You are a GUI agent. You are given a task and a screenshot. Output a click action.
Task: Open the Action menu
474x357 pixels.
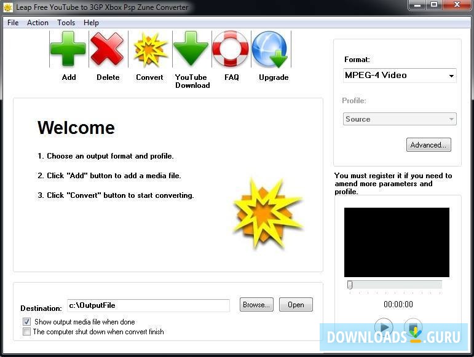click(x=38, y=23)
